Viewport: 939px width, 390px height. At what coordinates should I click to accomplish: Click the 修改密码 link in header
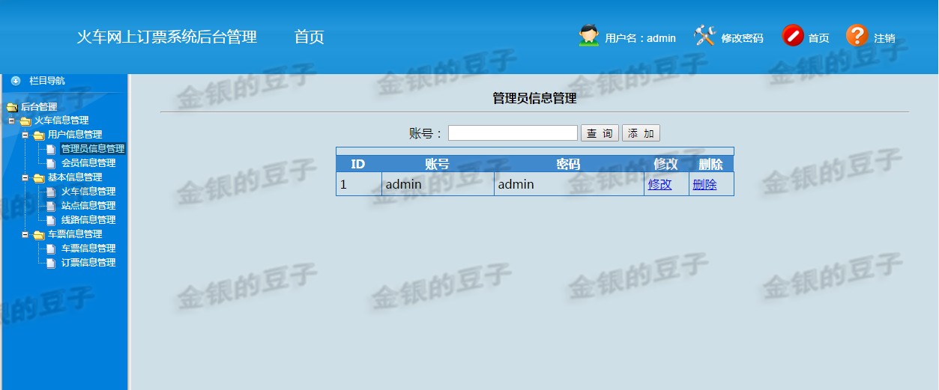742,38
